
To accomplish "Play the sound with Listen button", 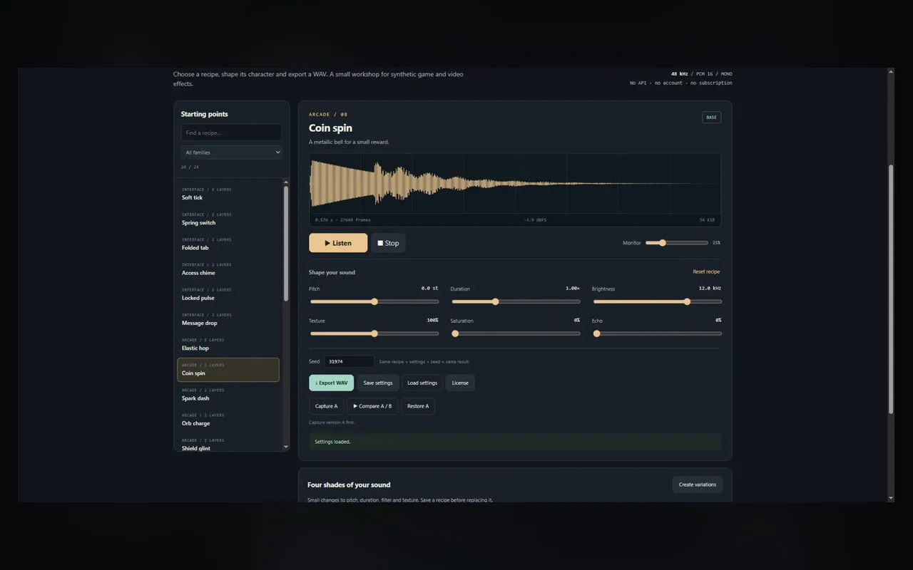I will 338,243.
